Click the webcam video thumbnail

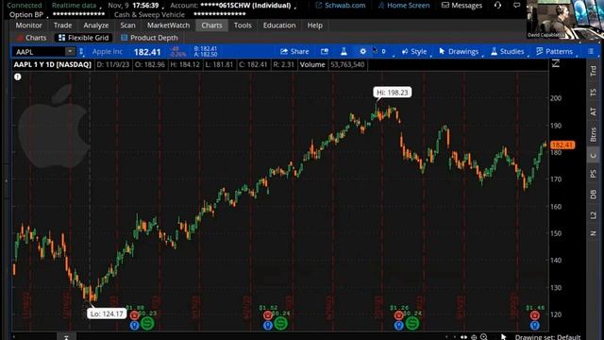pyautogui.click(x=565, y=19)
